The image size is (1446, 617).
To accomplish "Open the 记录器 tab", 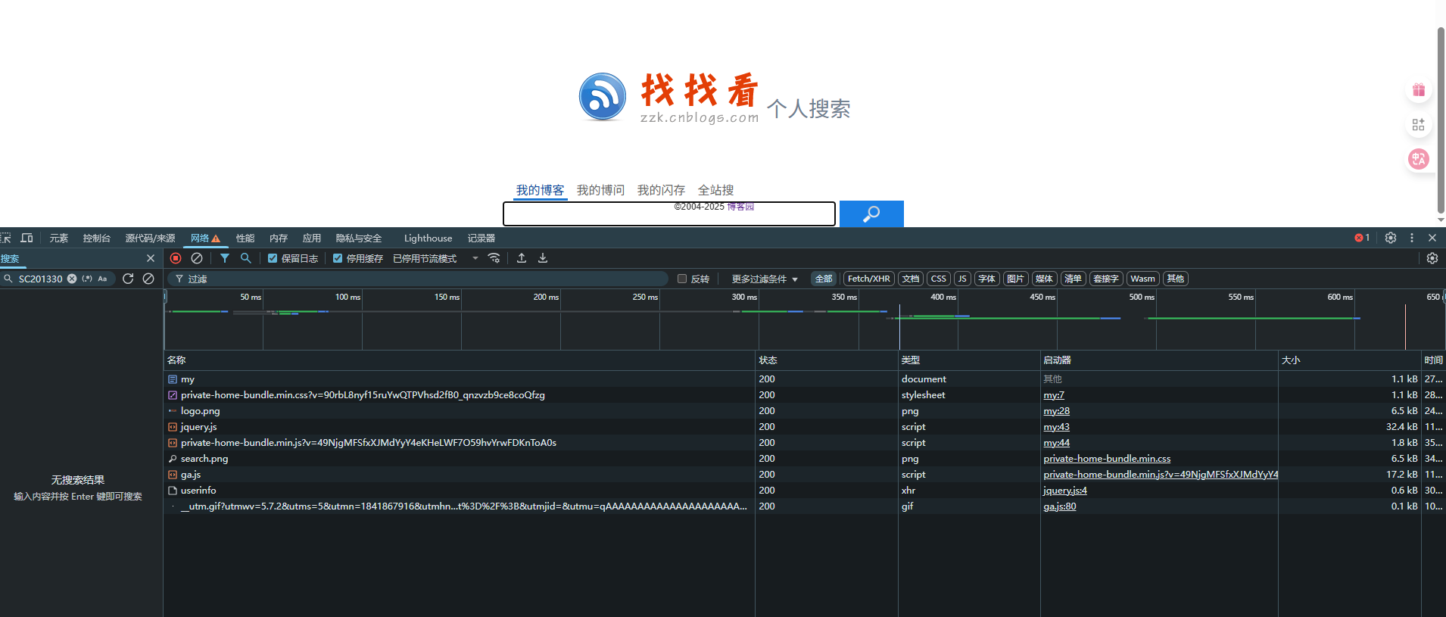I will (481, 238).
